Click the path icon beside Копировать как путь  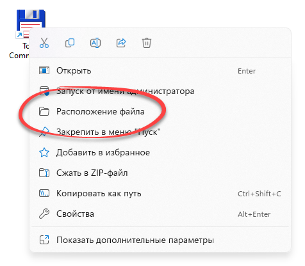[44, 193]
